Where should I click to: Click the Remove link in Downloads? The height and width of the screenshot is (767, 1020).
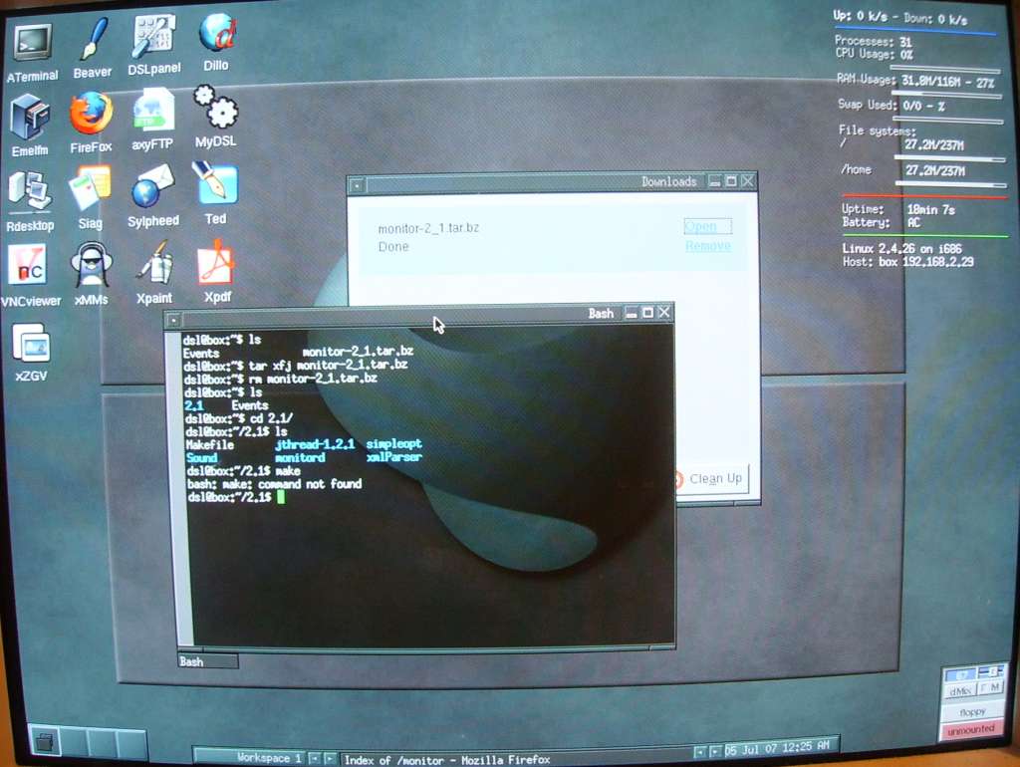707,246
